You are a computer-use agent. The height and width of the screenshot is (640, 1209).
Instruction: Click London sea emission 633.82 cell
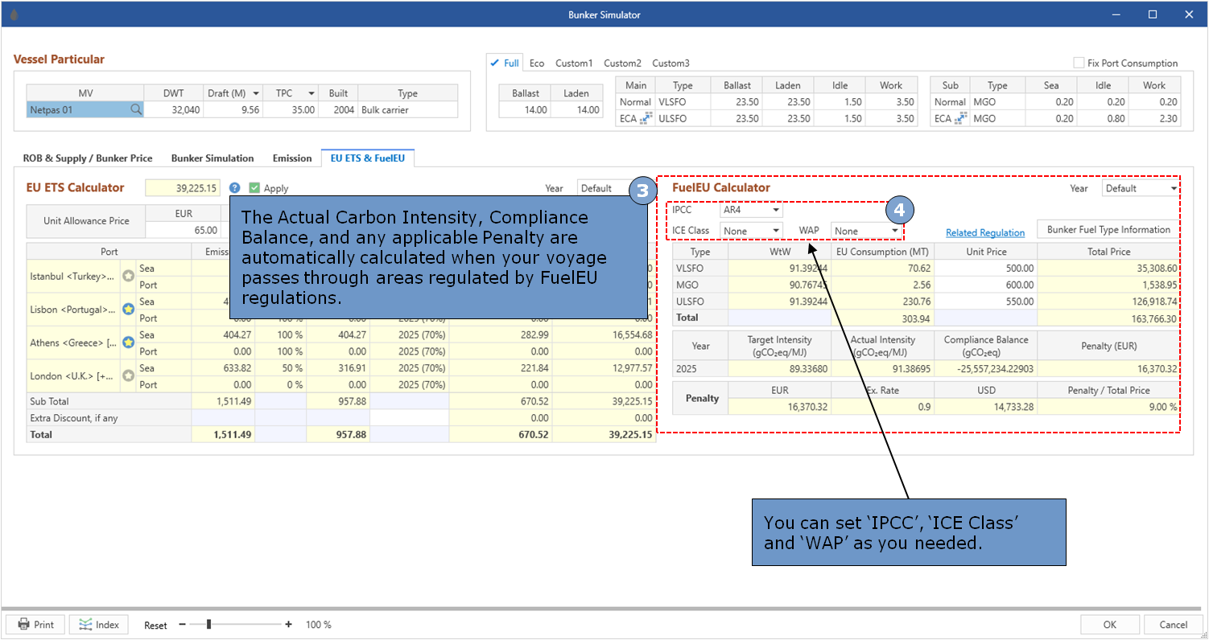click(x=223, y=368)
